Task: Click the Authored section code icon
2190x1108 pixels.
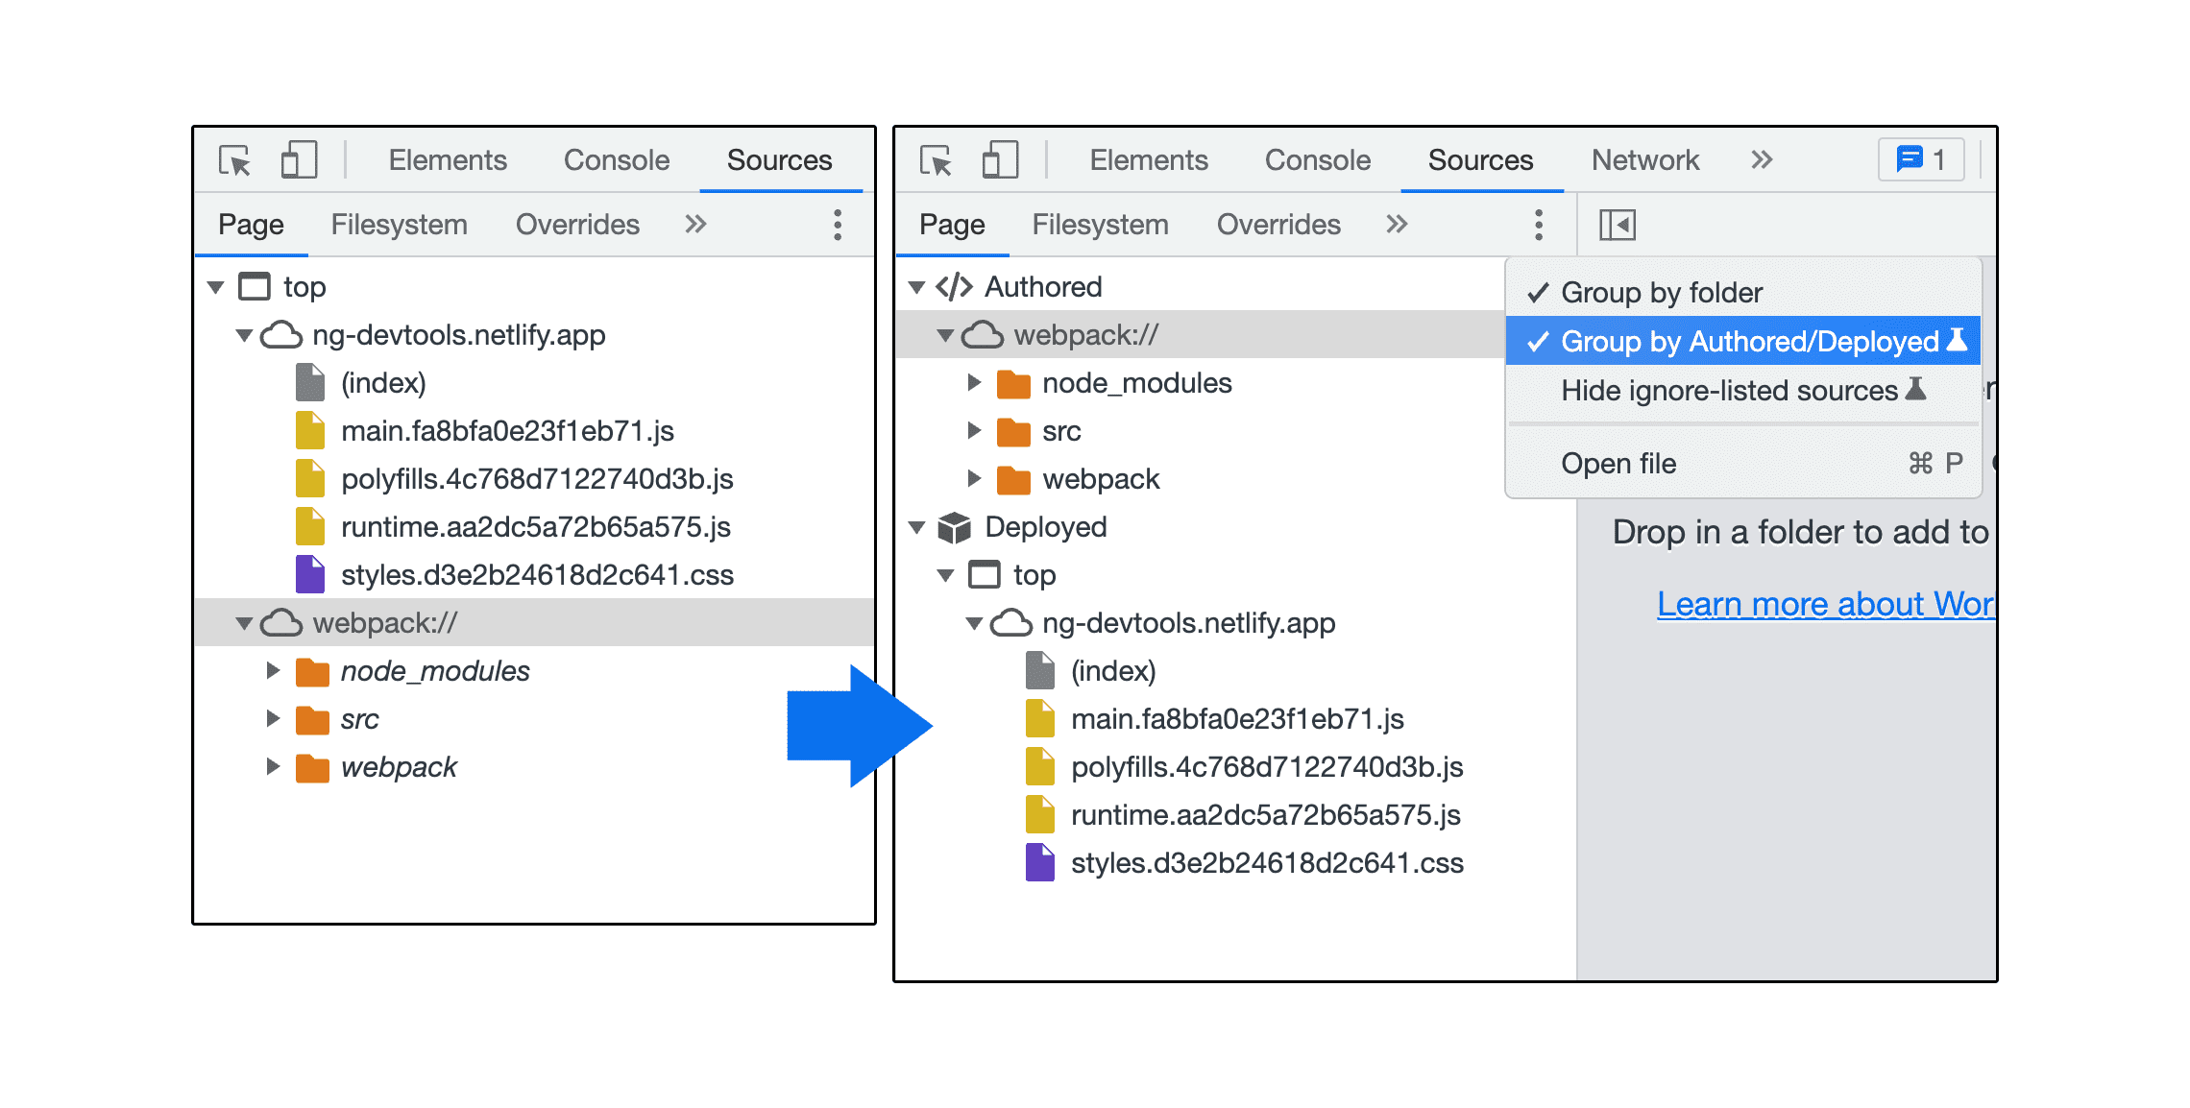Action: 952,294
